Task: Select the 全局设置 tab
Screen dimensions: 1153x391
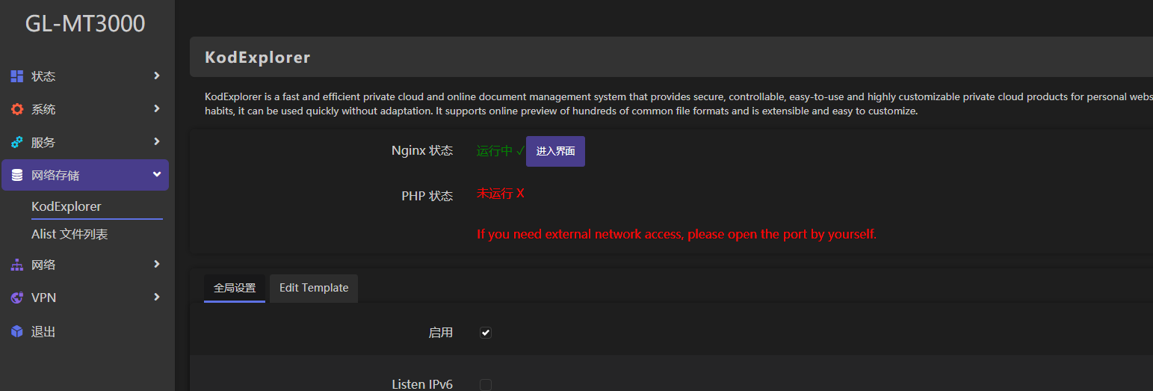Action: pos(235,288)
